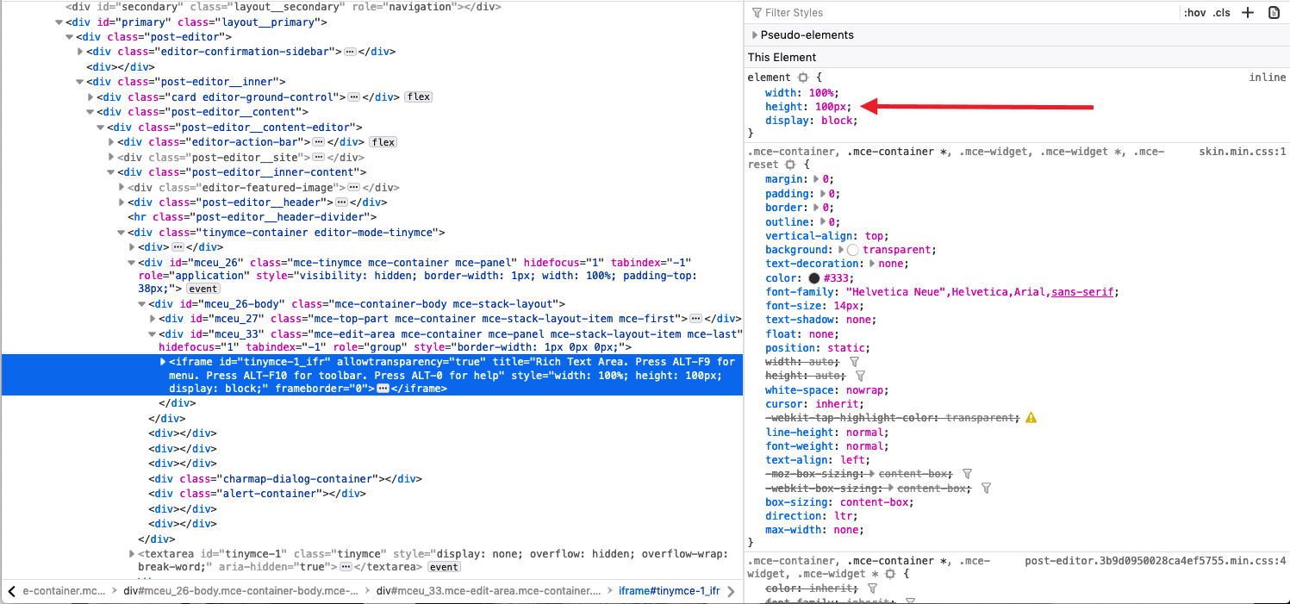
Task: Expand the text-decoration shorthand property
Action: (872, 264)
